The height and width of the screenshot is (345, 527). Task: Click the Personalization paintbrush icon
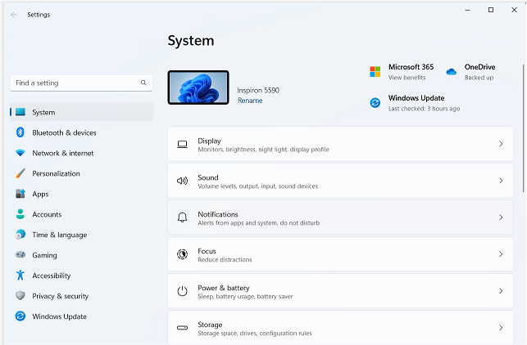[20, 173]
